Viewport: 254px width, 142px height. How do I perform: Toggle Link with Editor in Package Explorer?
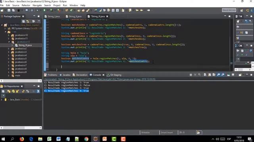tap(28, 21)
